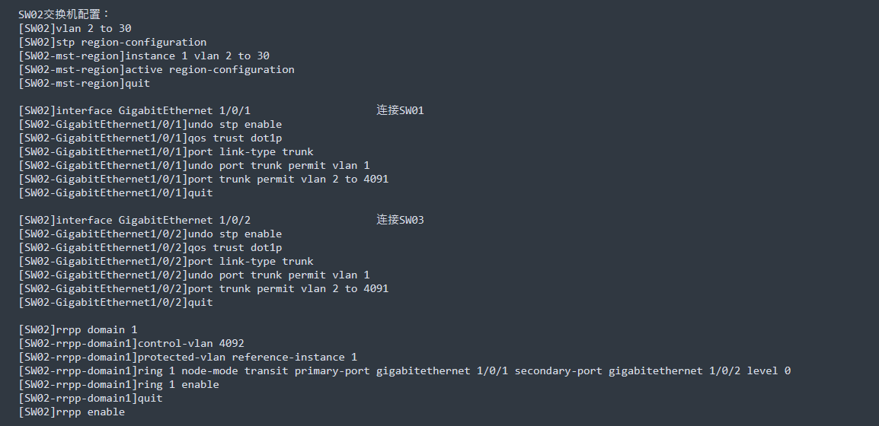
Task: Click the "SW02交换机配置：" heading text
Action: point(65,14)
